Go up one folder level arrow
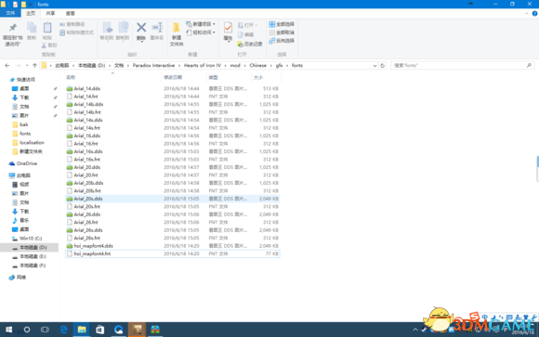The image size is (539, 337). [x=34, y=65]
